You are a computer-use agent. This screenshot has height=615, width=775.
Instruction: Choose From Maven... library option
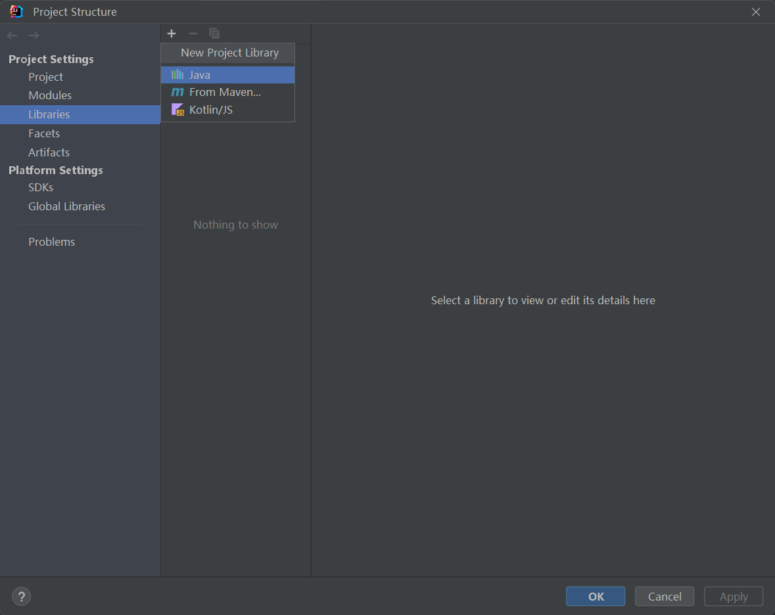tap(228, 93)
